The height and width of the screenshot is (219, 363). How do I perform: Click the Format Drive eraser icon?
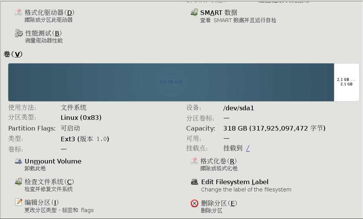[18, 12]
